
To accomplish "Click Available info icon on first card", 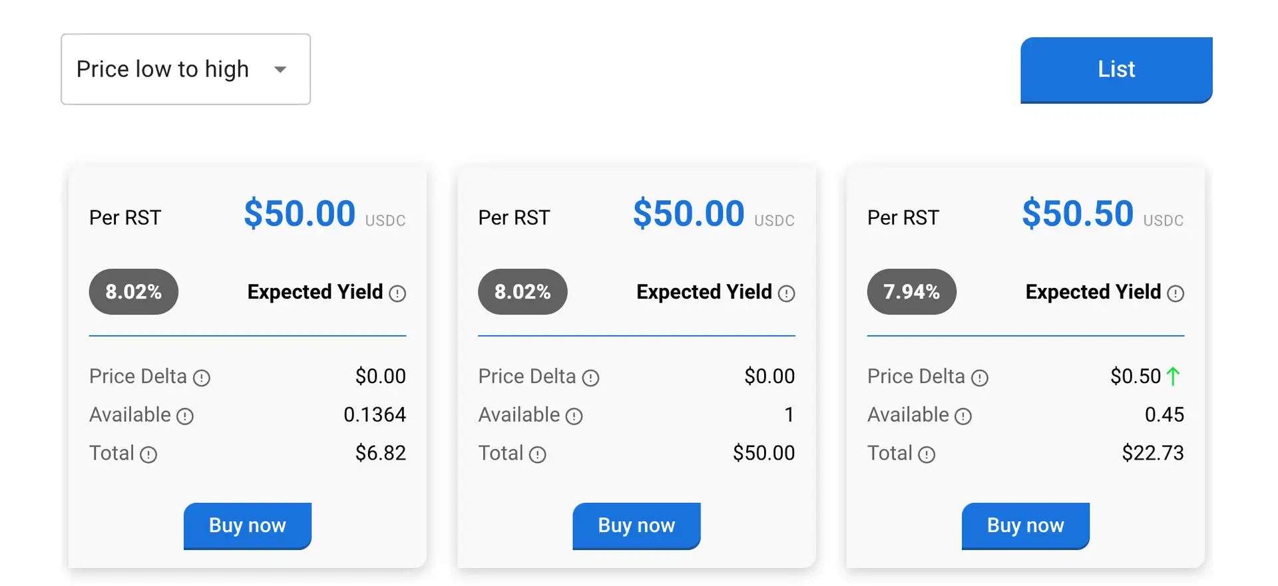I will (x=185, y=416).
